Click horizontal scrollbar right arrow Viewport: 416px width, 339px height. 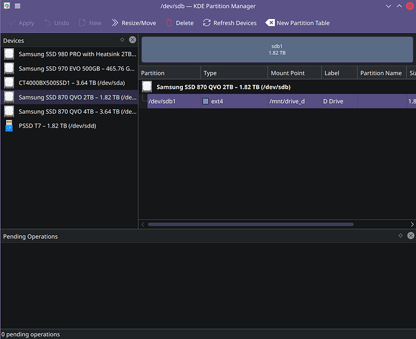point(412,224)
